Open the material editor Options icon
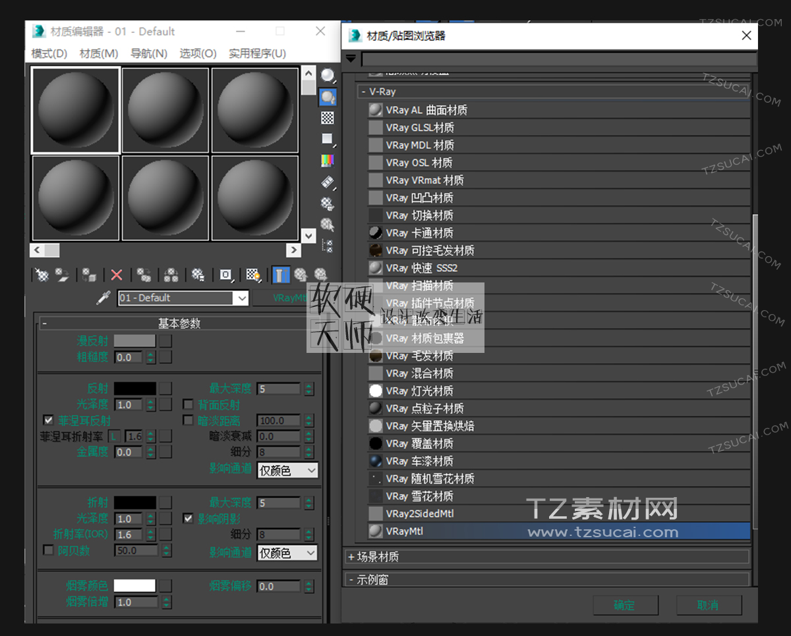This screenshot has width=791, height=636. coord(328,203)
